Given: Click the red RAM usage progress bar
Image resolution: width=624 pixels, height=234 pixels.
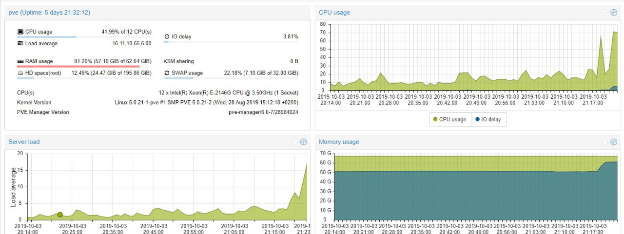Looking at the screenshot, I should (x=78, y=66).
